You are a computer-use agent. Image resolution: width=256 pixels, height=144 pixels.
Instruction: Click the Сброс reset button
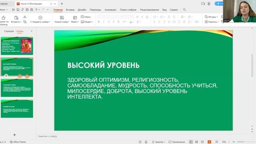[x=86, y=17]
